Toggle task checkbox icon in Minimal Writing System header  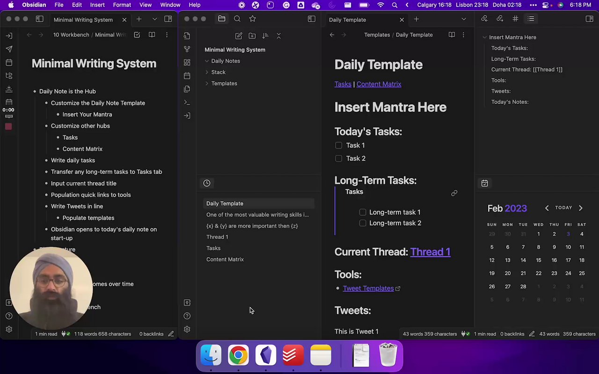click(x=137, y=35)
